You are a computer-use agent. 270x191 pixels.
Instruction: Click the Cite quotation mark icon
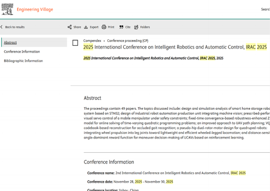pos(121,27)
